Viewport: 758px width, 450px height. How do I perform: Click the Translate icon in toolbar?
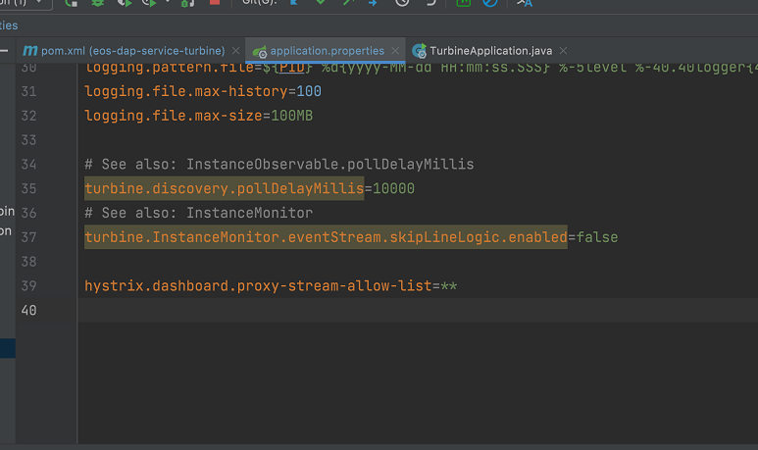[x=524, y=3]
